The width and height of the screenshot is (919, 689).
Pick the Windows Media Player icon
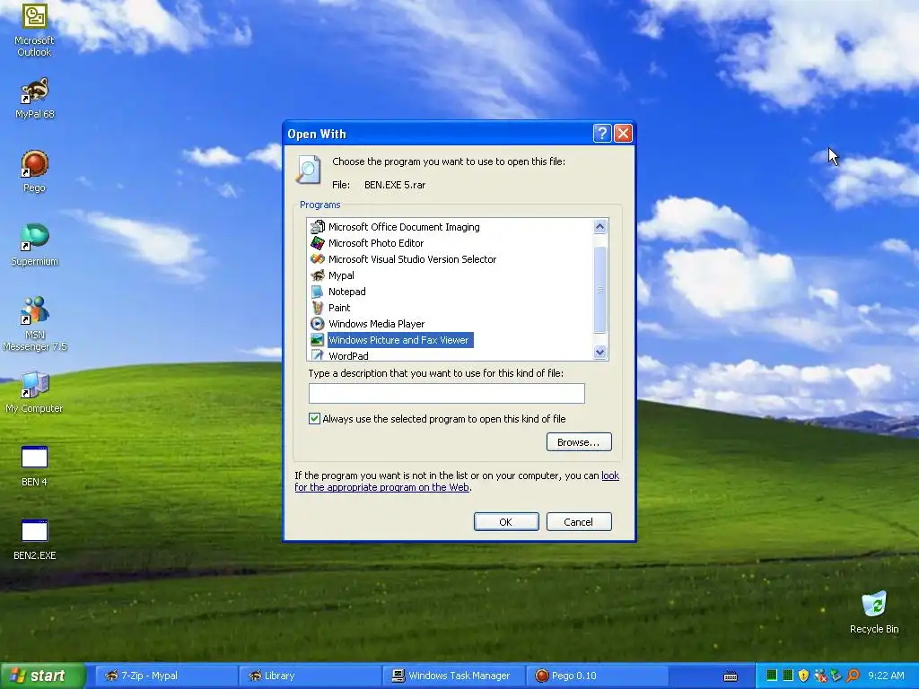pyautogui.click(x=317, y=323)
